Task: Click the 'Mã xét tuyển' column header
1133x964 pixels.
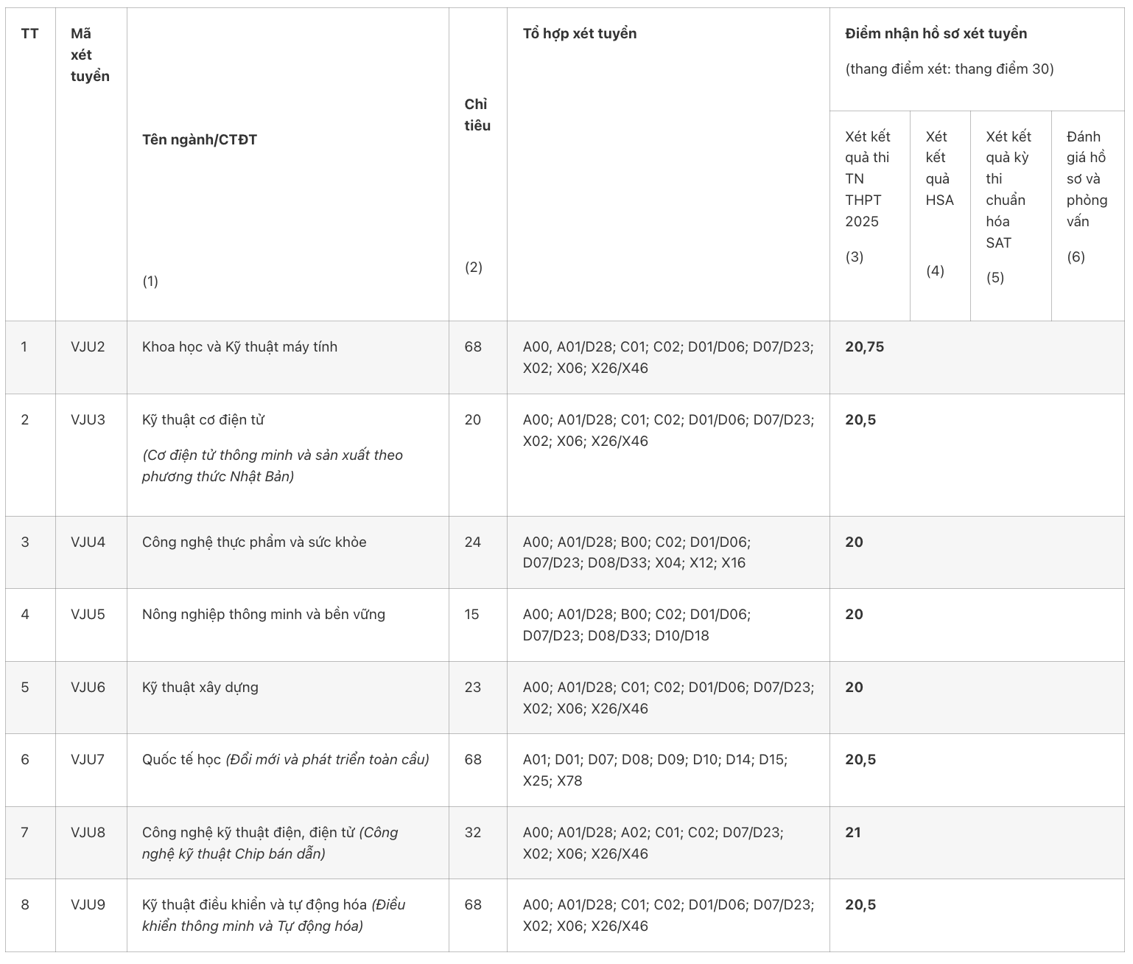Action: (x=90, y=55)
